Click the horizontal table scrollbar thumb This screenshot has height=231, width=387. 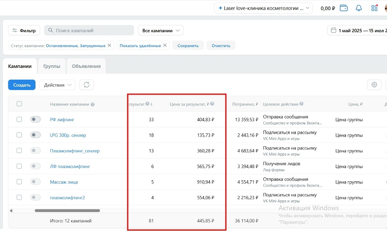tap(67, 211)
